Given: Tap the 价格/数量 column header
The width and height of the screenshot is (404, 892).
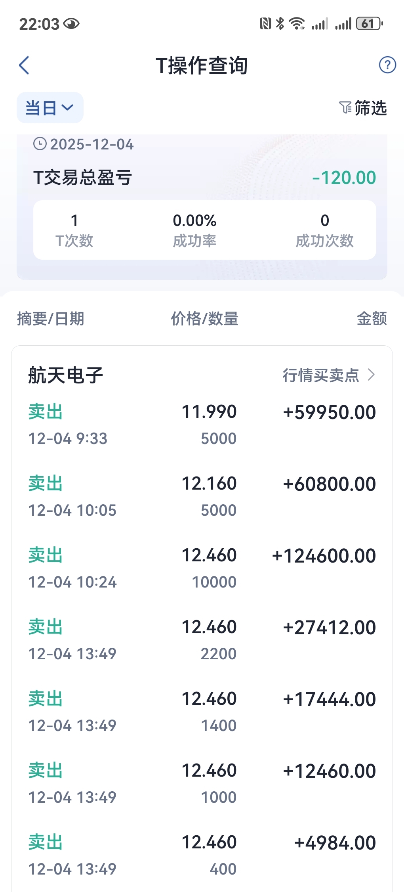Looking at the screenshot, I should click(204, 319).
